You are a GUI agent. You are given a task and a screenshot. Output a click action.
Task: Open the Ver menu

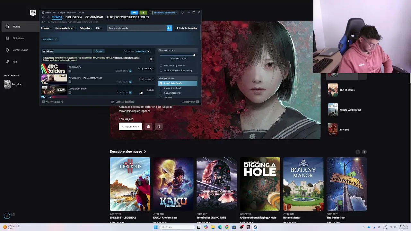pos(54,13)
